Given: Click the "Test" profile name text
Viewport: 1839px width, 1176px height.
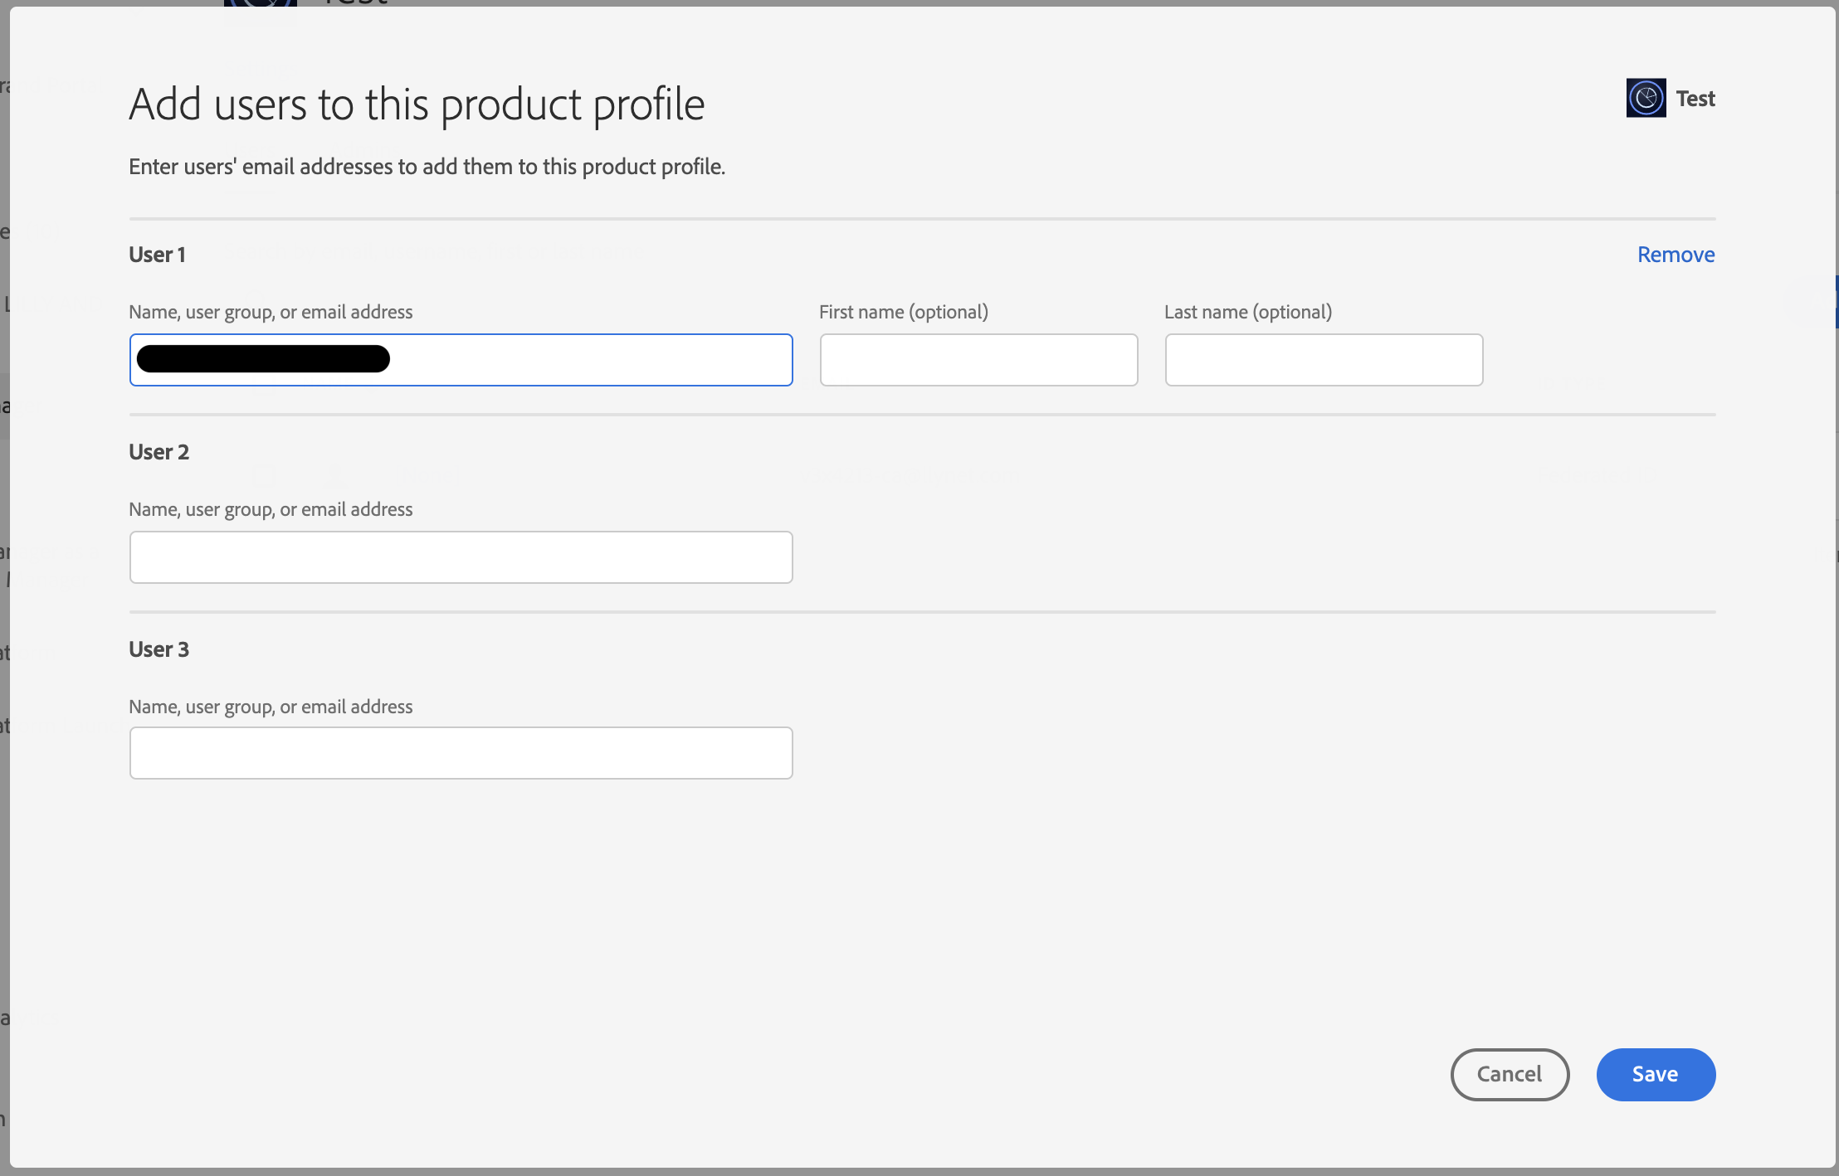Looking at the screenshot, I should 1695,100.
